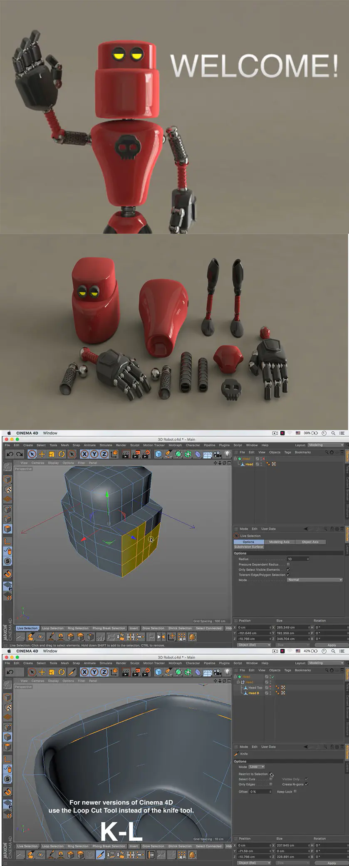Open Mesh menu in upper window
Viewport: 349px width, 866px height.
65,445
